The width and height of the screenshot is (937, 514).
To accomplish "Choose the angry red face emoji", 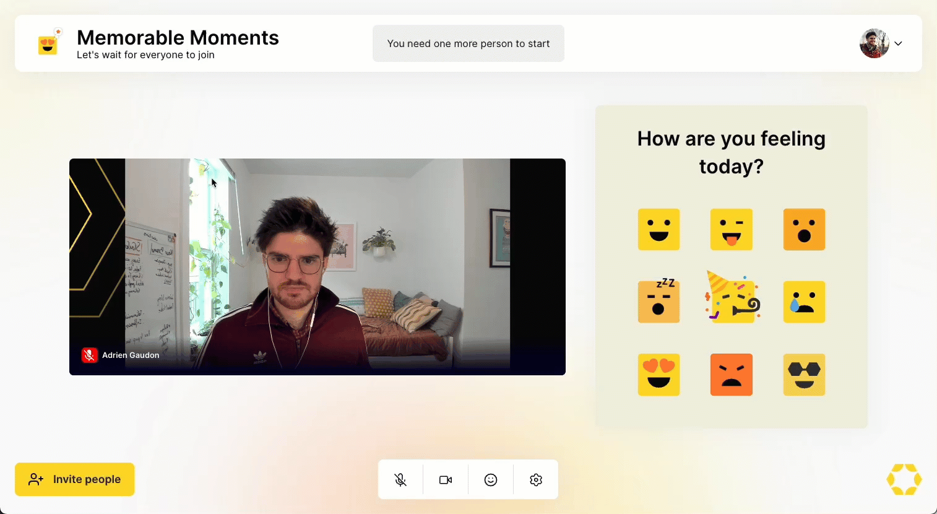I will pyautogui.click(x=732, y=375).
